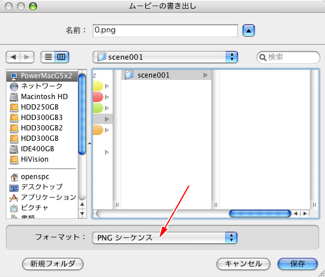Image resolution: width=325 pixels, height=277 pixels.
Task: Switch to list view mode
Action: click(x=48, y=57)
